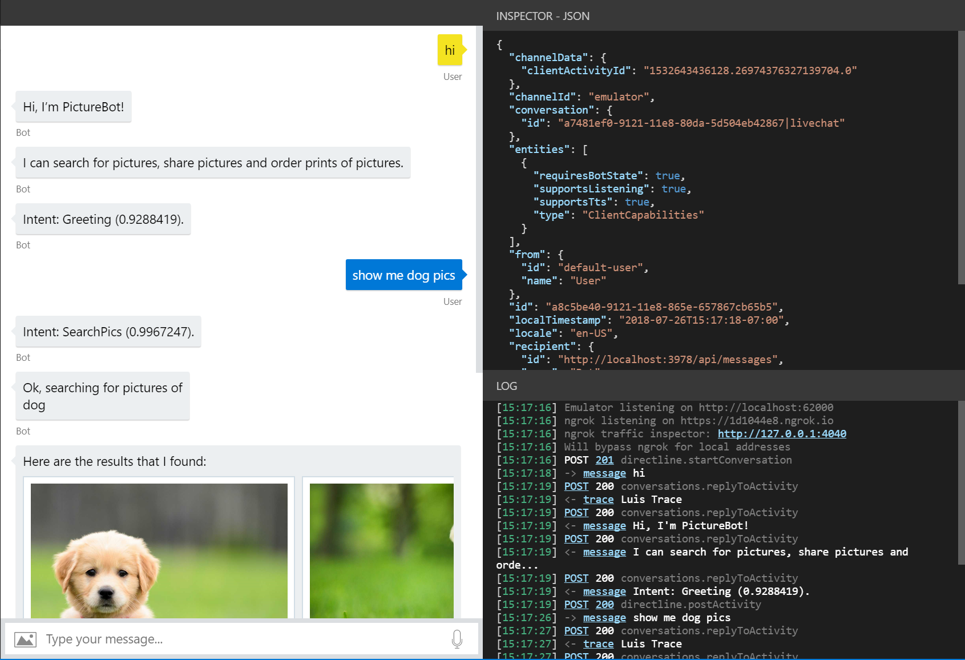This screenshot has width=965, height=660.
Task: Click 'ngrok listening on https://1d1044e8.ngrok.io' log line
Action: point(699,421)
